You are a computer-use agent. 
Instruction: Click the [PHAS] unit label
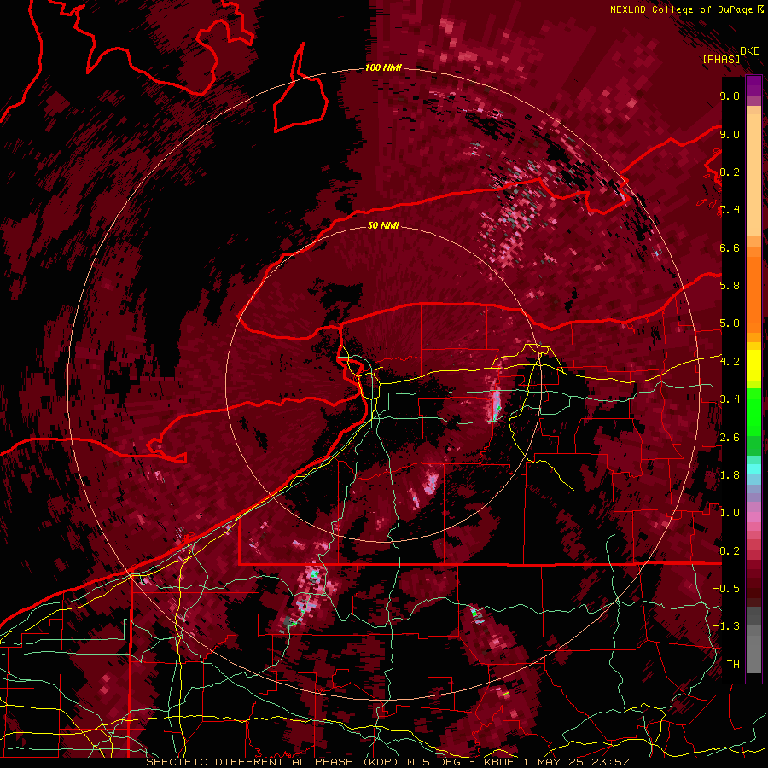coord(721,59)
